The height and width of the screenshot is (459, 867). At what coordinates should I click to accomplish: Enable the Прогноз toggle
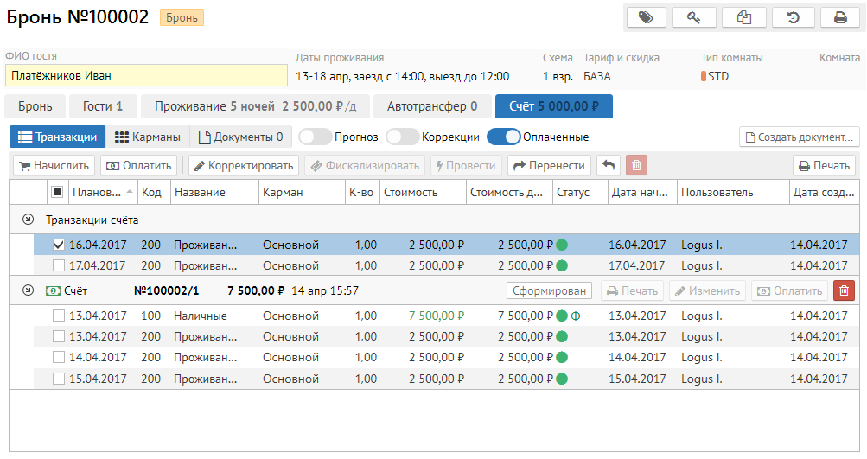tap(315, 137)
